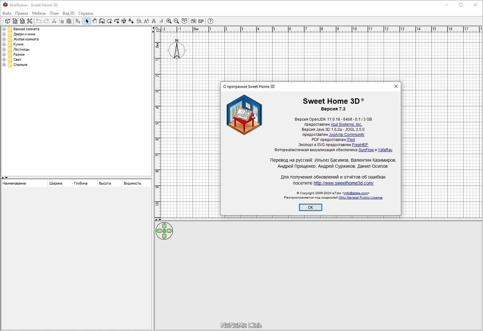
Task: Open the Вид 3D menu
Action: coord(68,13)
